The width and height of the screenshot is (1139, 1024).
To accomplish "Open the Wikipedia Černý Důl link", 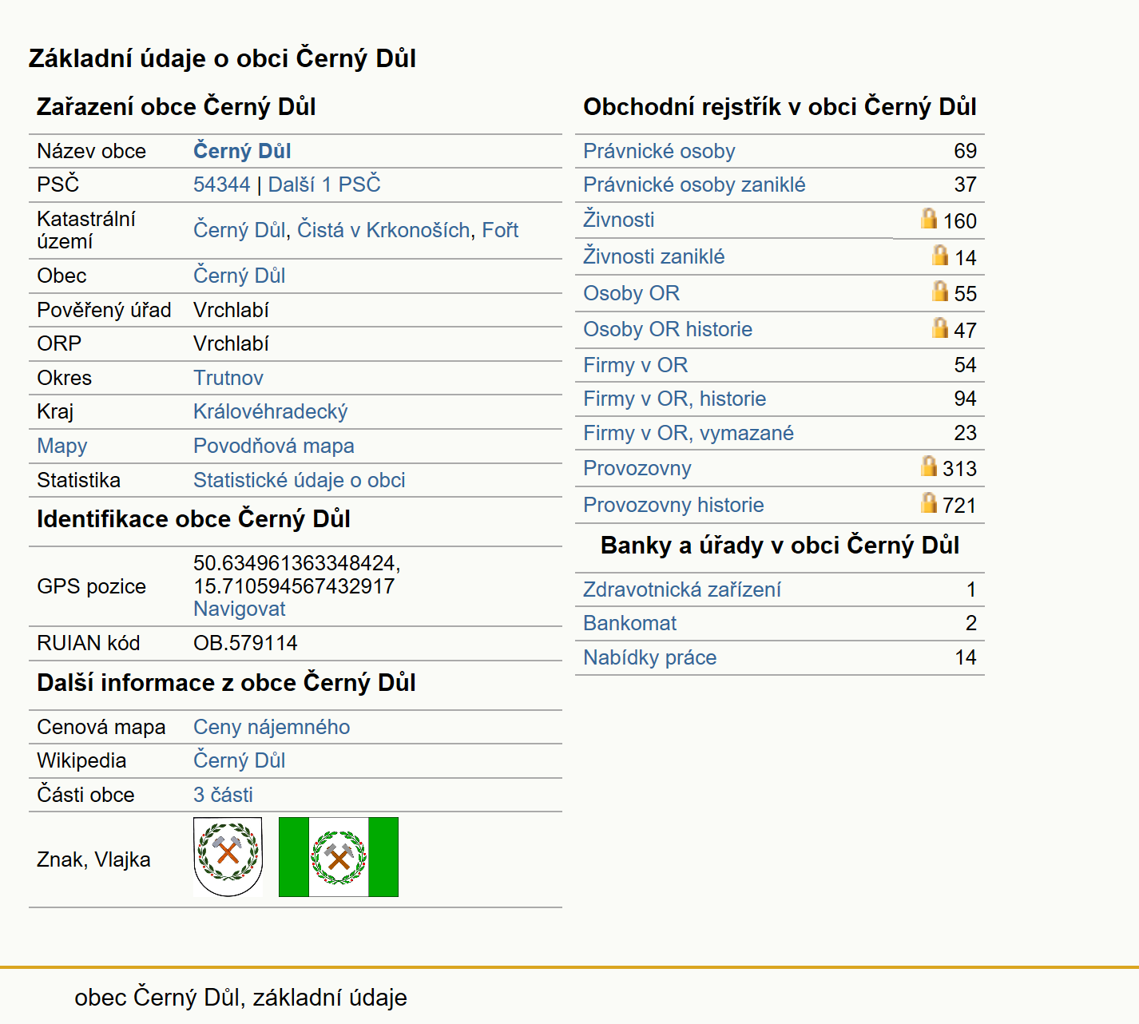I will [x=240, y=760].
